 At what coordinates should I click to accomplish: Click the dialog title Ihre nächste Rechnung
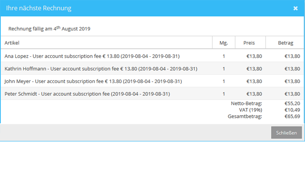pos(39,8)
